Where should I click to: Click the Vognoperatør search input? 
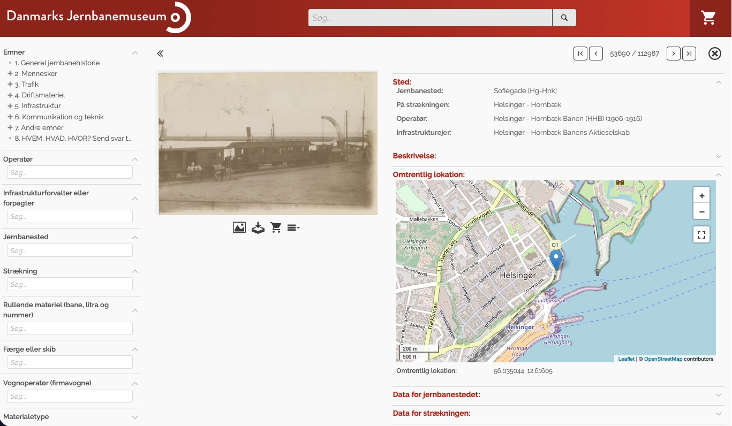70,397
